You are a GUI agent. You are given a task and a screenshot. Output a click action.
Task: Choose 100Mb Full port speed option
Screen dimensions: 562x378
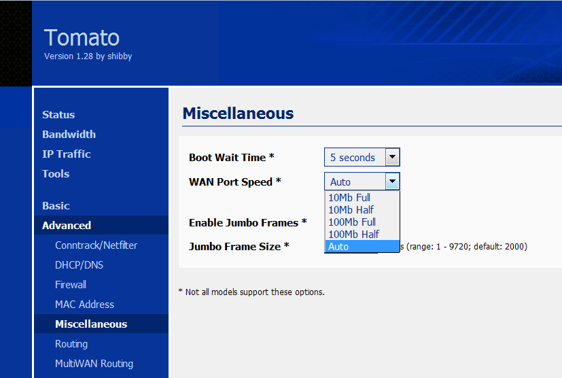pyautogui.click(x=362, y=222)
